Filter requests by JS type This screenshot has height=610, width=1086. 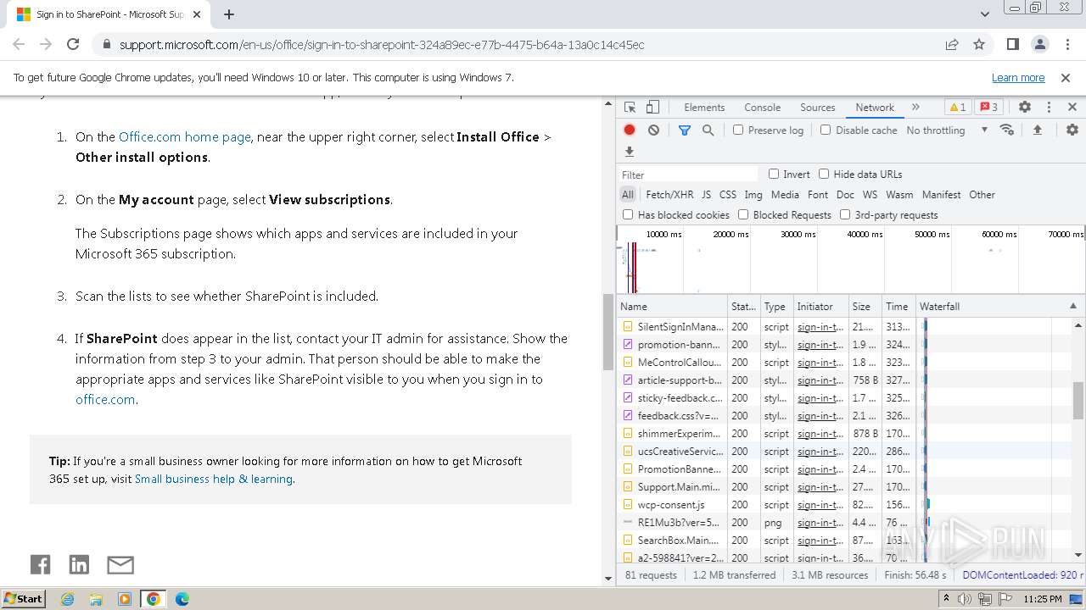(706, 194)
